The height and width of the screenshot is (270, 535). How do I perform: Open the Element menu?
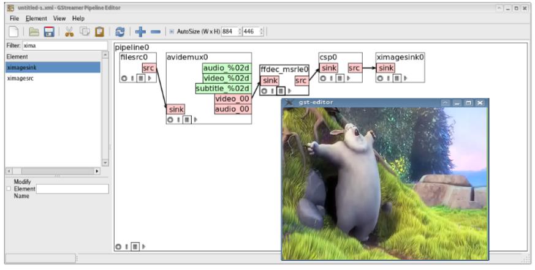[x=36, y=18]
